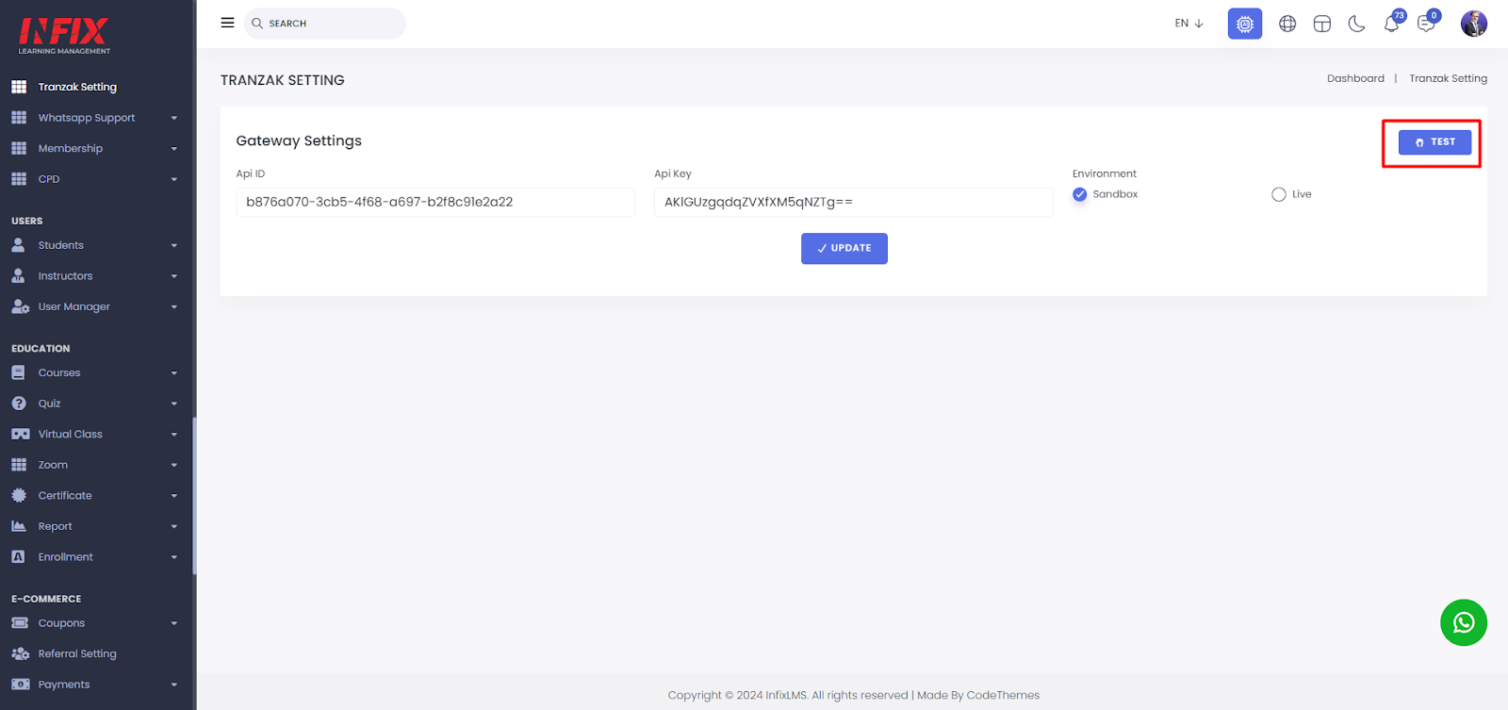The height and width of the screenshot is (710, 1508).
Task: Expand the Payments submenu arrow
Action: pyautogui.click(x=174, y=685)
